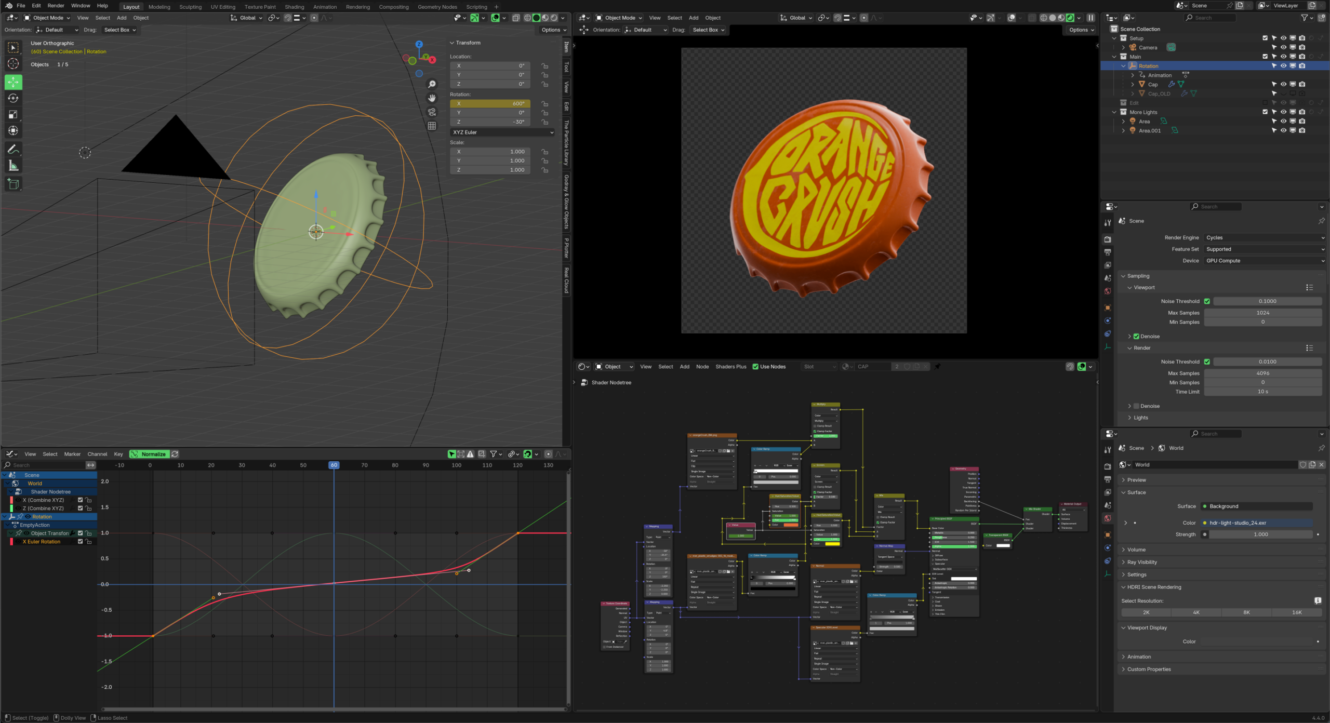Toggle camera view in viewport gizmo
This screenshot has width=1330, height=723.
(432, 112)
